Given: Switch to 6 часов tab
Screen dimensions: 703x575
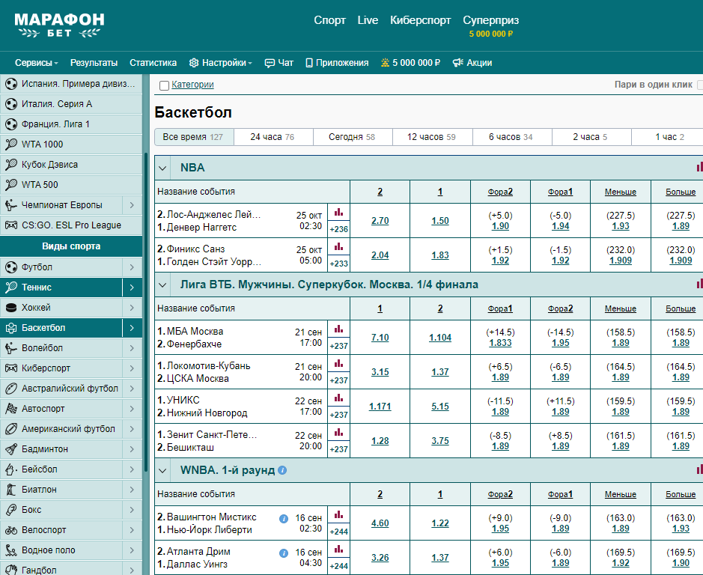Looking at the screenshot, I should coord(512,137).
